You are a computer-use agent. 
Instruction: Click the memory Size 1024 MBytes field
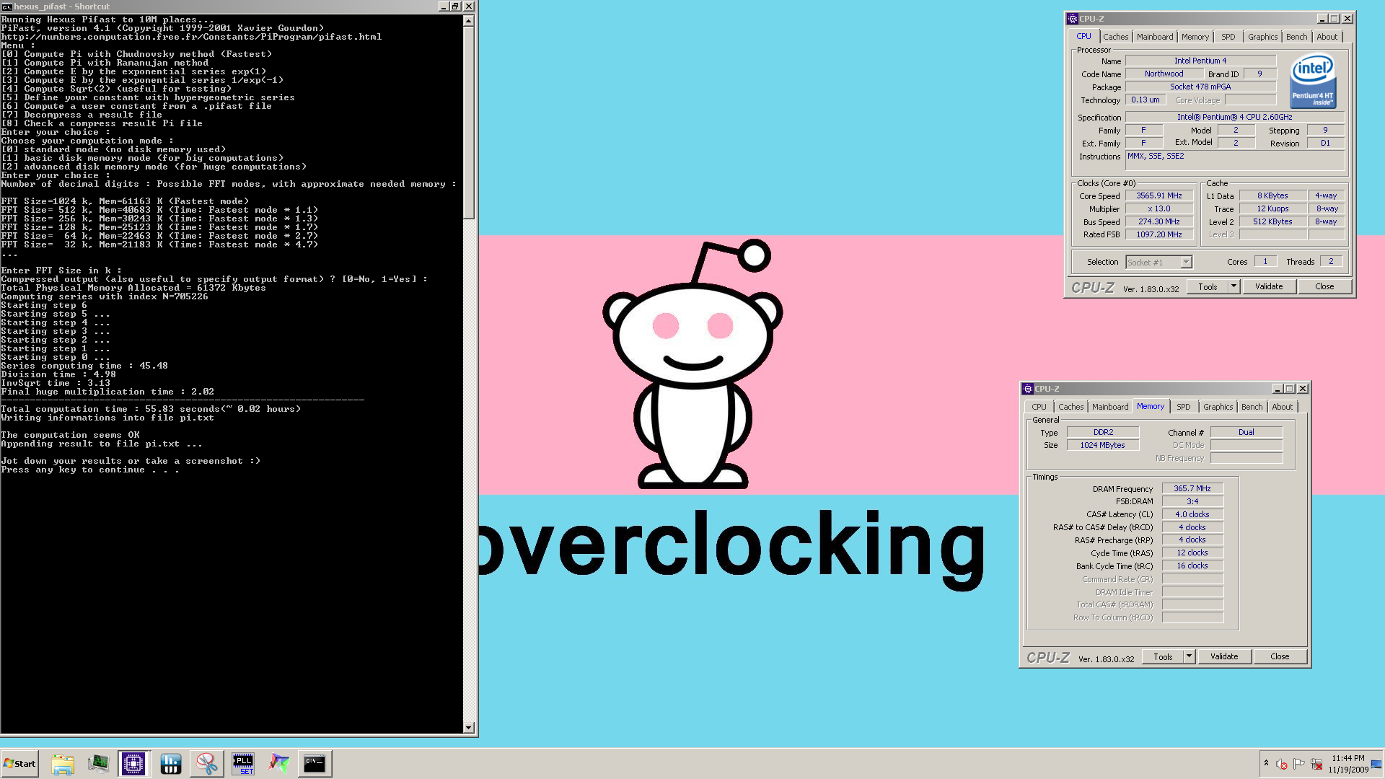click(x=1103, y=445)
